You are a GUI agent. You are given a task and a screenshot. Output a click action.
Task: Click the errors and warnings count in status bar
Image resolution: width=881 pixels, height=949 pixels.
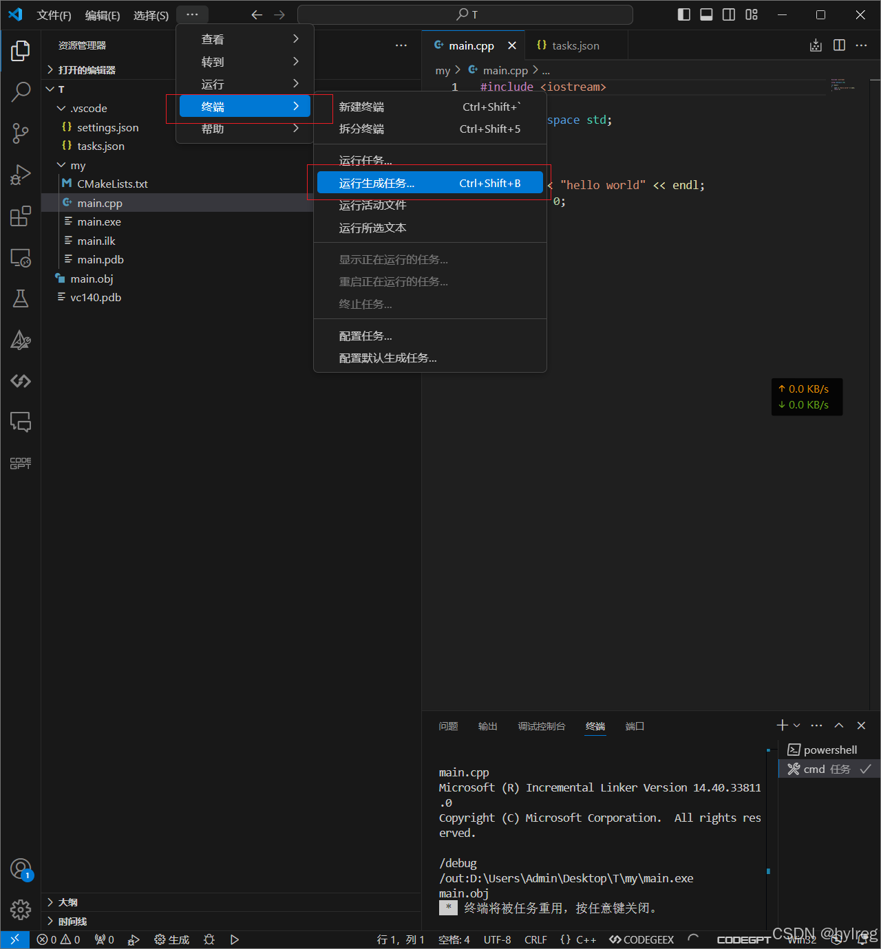(59, 939)
